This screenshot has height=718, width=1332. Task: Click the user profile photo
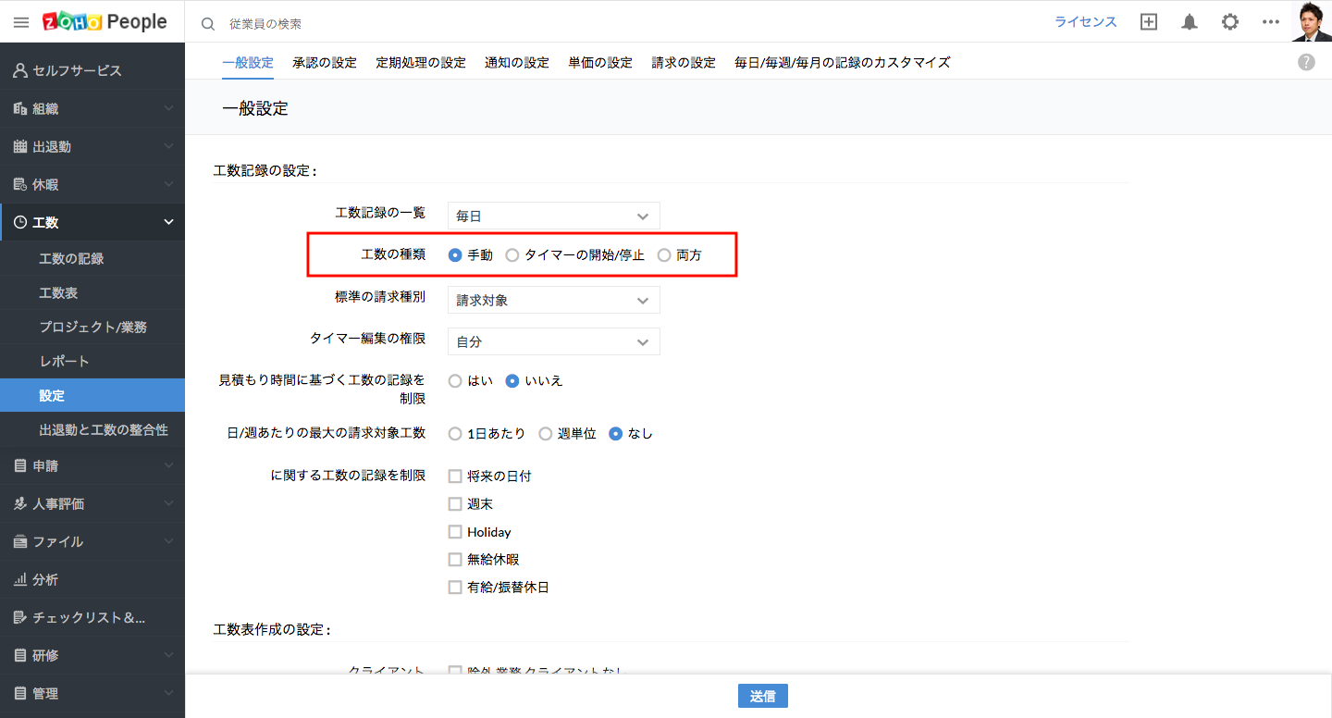[x=1312, y=21]
